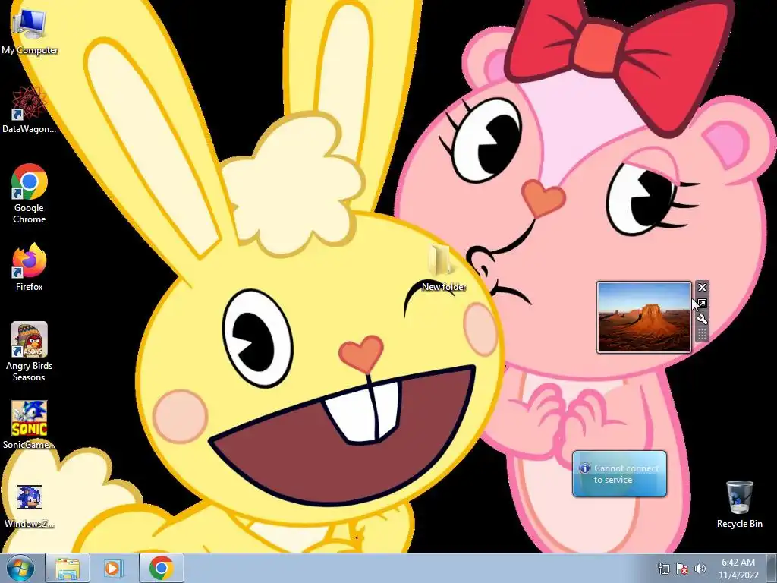Viewport: 777px width, 583px height.
Task: Click the desert Slide Show gadget picture
Action: point(644,317)
